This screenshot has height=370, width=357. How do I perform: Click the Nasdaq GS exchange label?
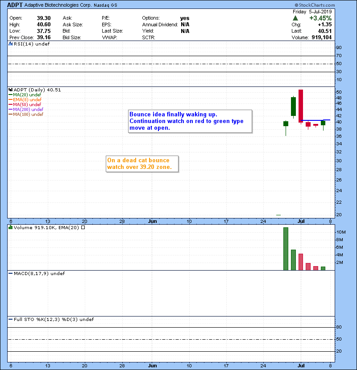[x=105, y=5]
